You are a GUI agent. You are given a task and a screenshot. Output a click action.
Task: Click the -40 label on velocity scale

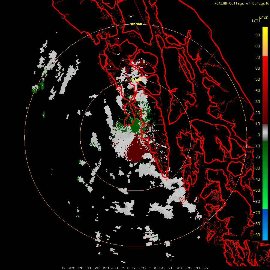[x=256, y=179]
